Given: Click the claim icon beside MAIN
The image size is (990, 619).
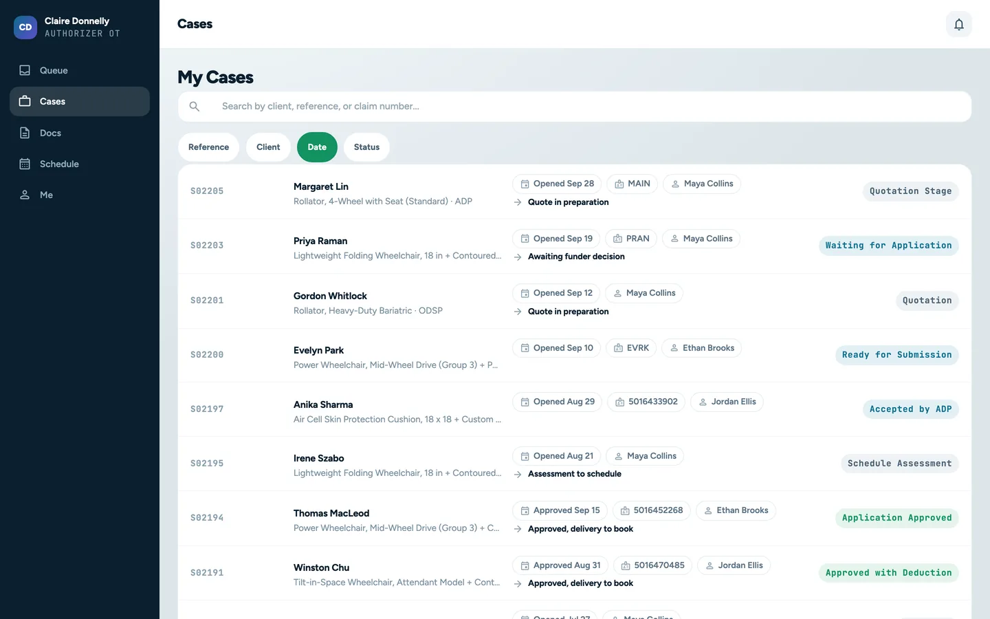Looking at the screenshot, I should [619, 184].
